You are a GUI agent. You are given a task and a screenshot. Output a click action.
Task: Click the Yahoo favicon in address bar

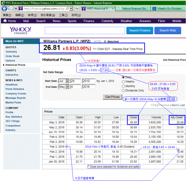tap(21, 9)
